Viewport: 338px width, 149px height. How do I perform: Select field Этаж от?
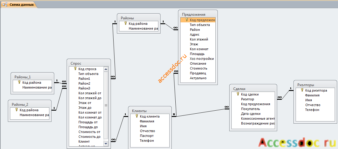(85, 103)
